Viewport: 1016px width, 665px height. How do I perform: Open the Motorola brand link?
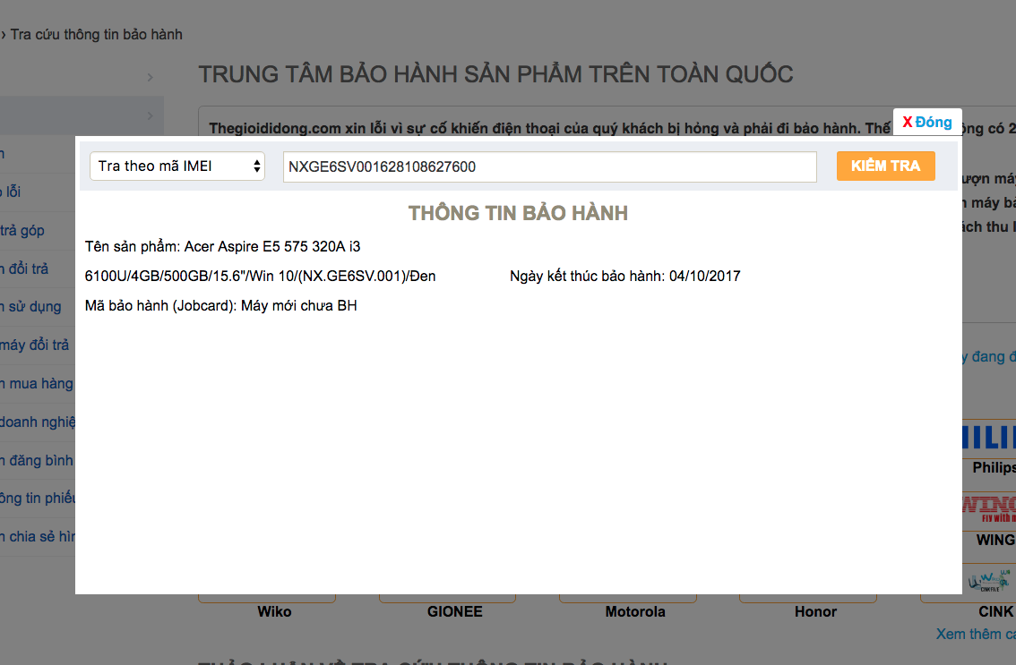point(635,611)
